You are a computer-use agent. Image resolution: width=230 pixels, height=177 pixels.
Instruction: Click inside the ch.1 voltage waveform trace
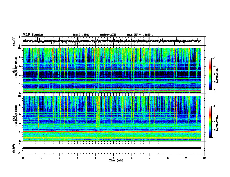112,41
